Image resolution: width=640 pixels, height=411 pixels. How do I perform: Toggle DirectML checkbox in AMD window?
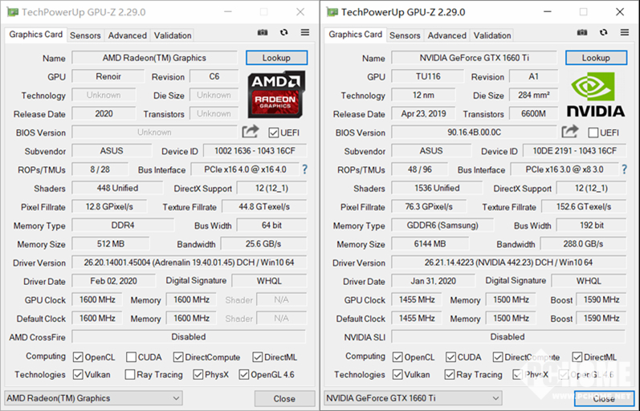[257, 357]
